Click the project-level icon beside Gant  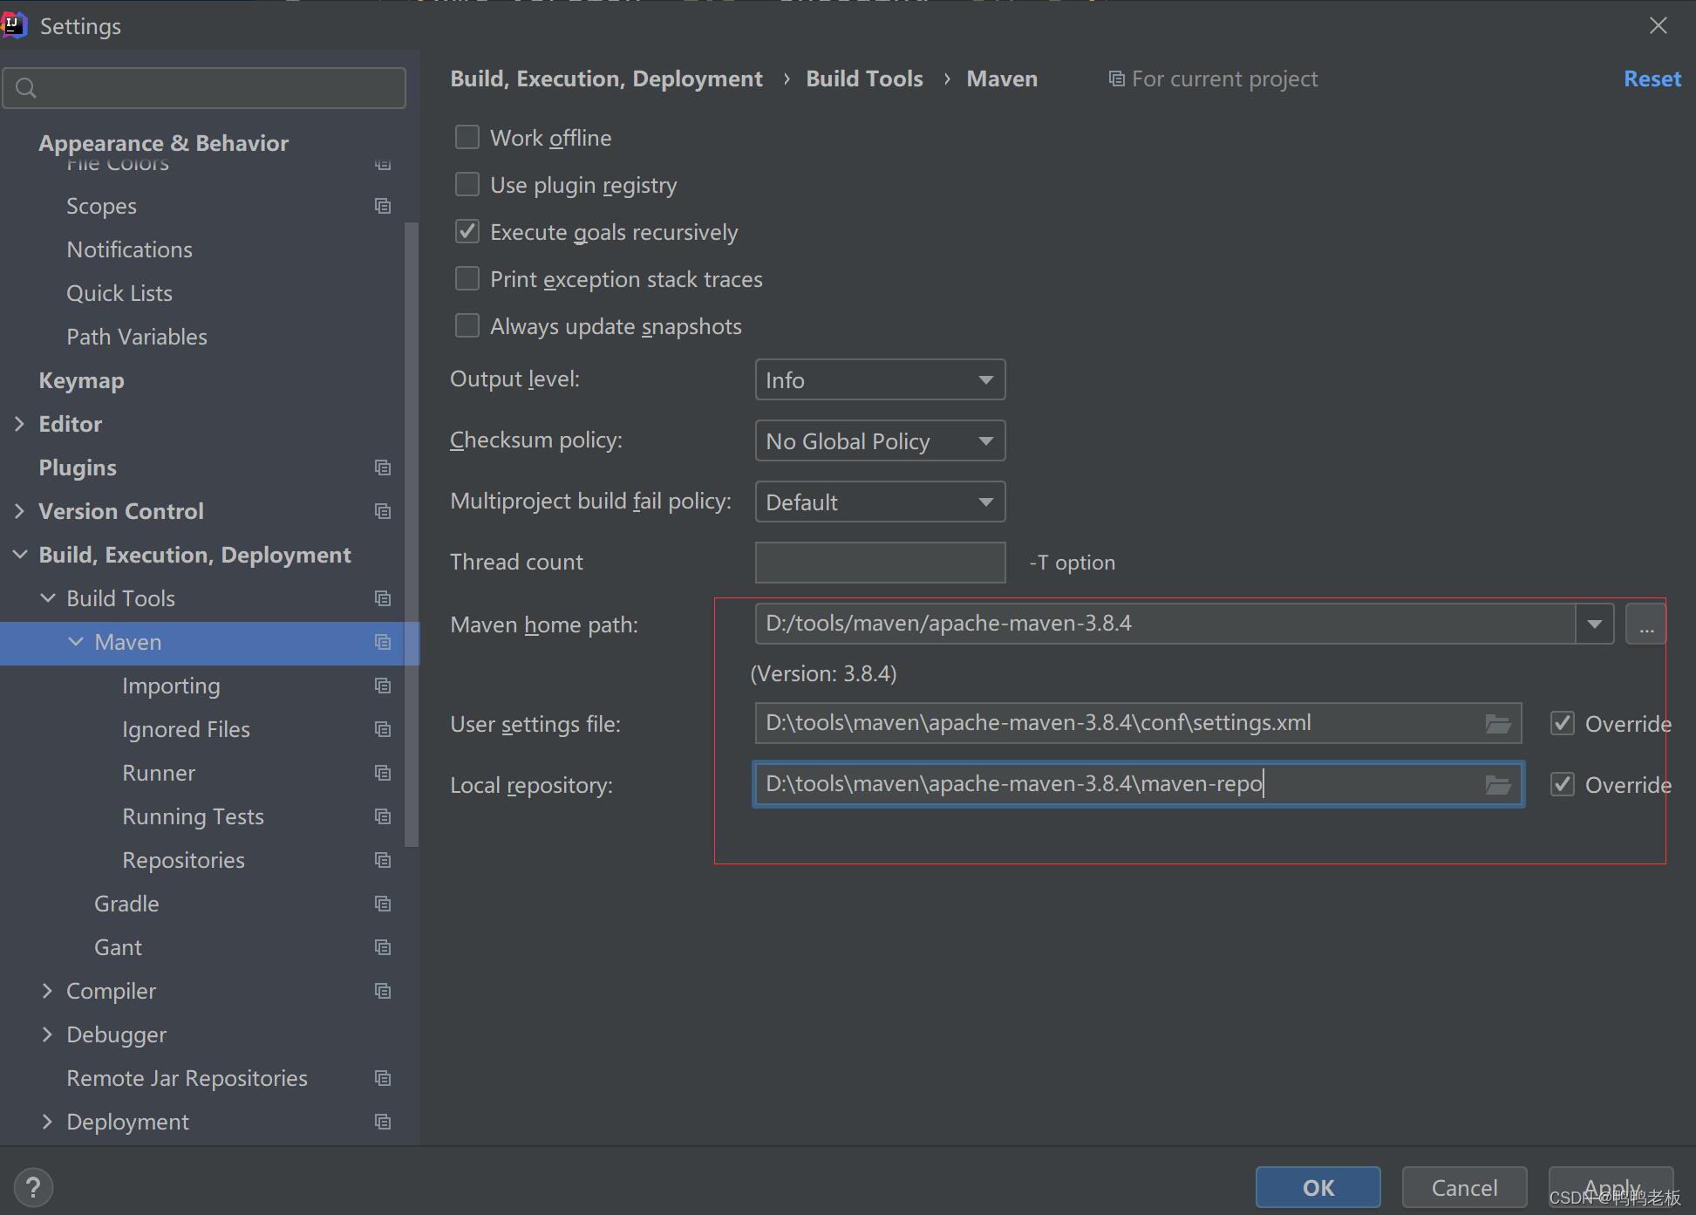pos(383,947)
